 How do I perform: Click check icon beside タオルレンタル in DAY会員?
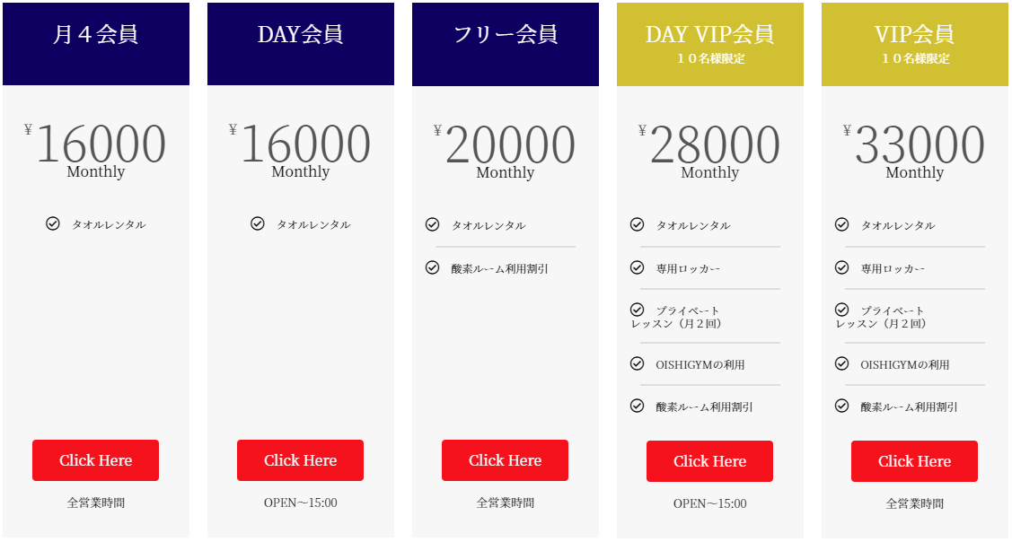coord(258,223)
